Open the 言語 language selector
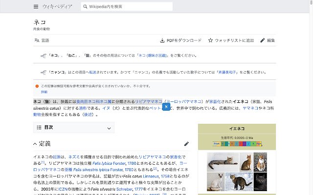 point(42,40)
